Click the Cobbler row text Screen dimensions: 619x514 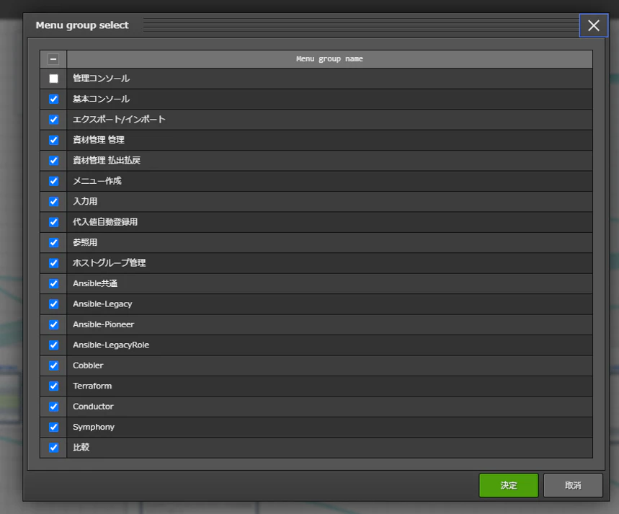[x=88, y=365]
